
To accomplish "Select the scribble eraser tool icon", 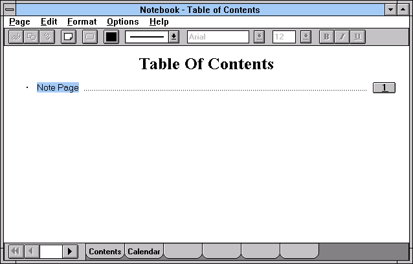I will [x=47, y=37].
